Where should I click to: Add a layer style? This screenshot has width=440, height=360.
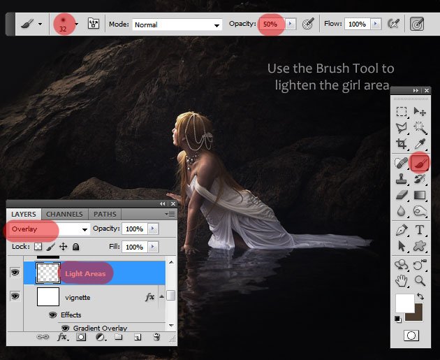tap(62, 337)
